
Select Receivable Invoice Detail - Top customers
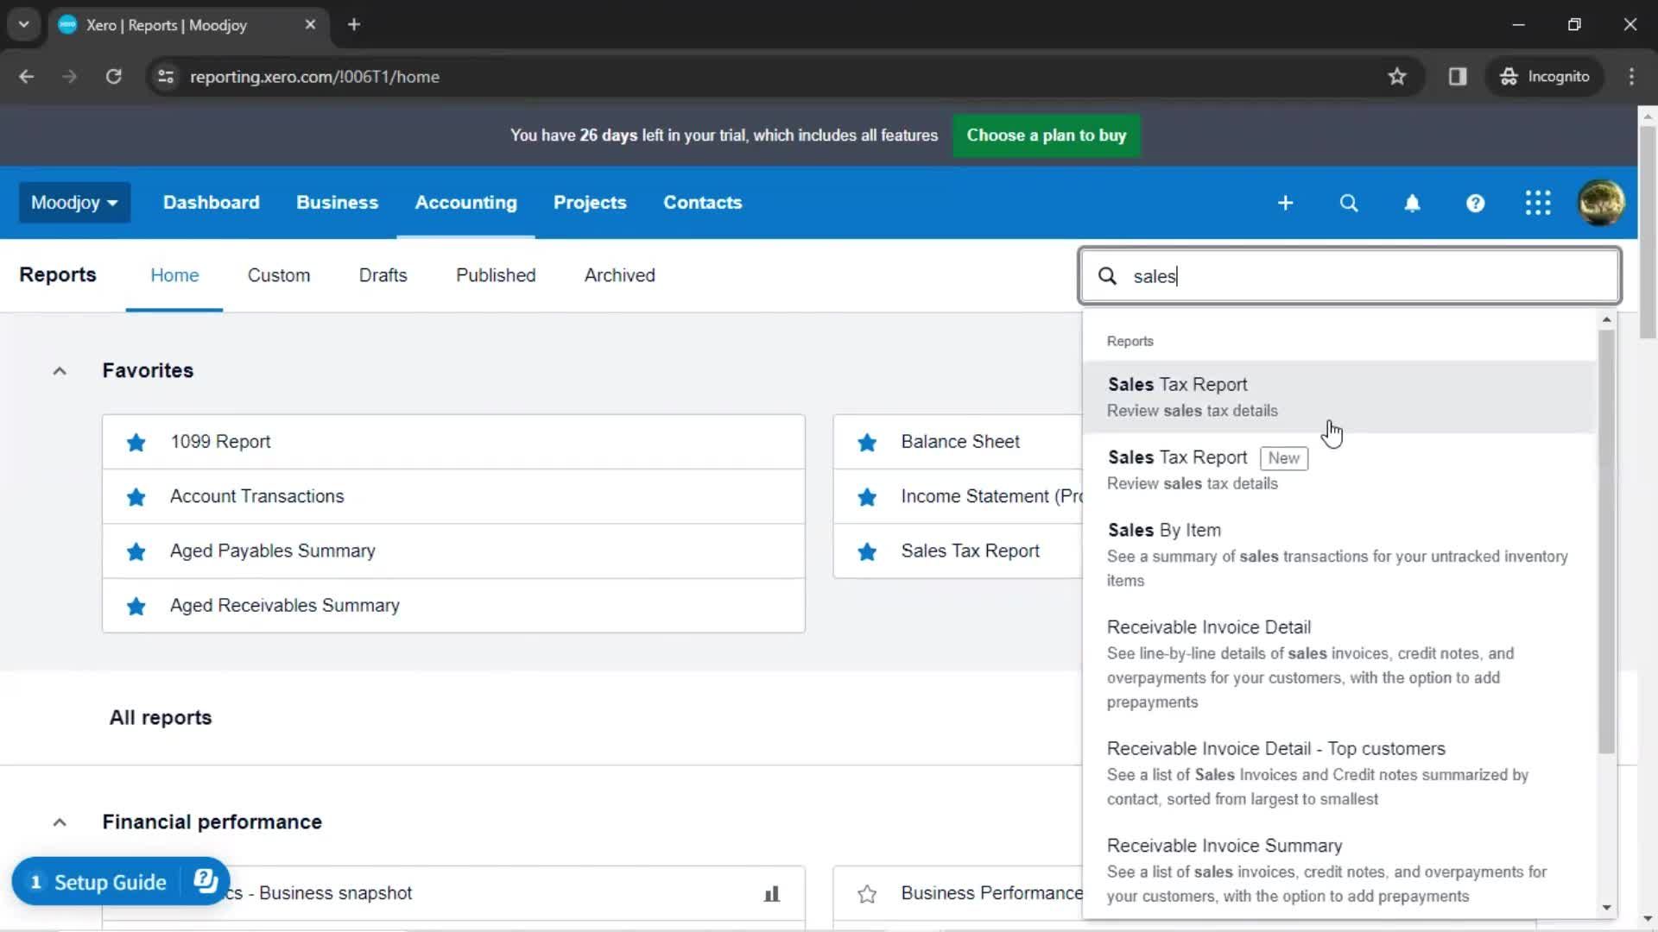(1338, 773)
